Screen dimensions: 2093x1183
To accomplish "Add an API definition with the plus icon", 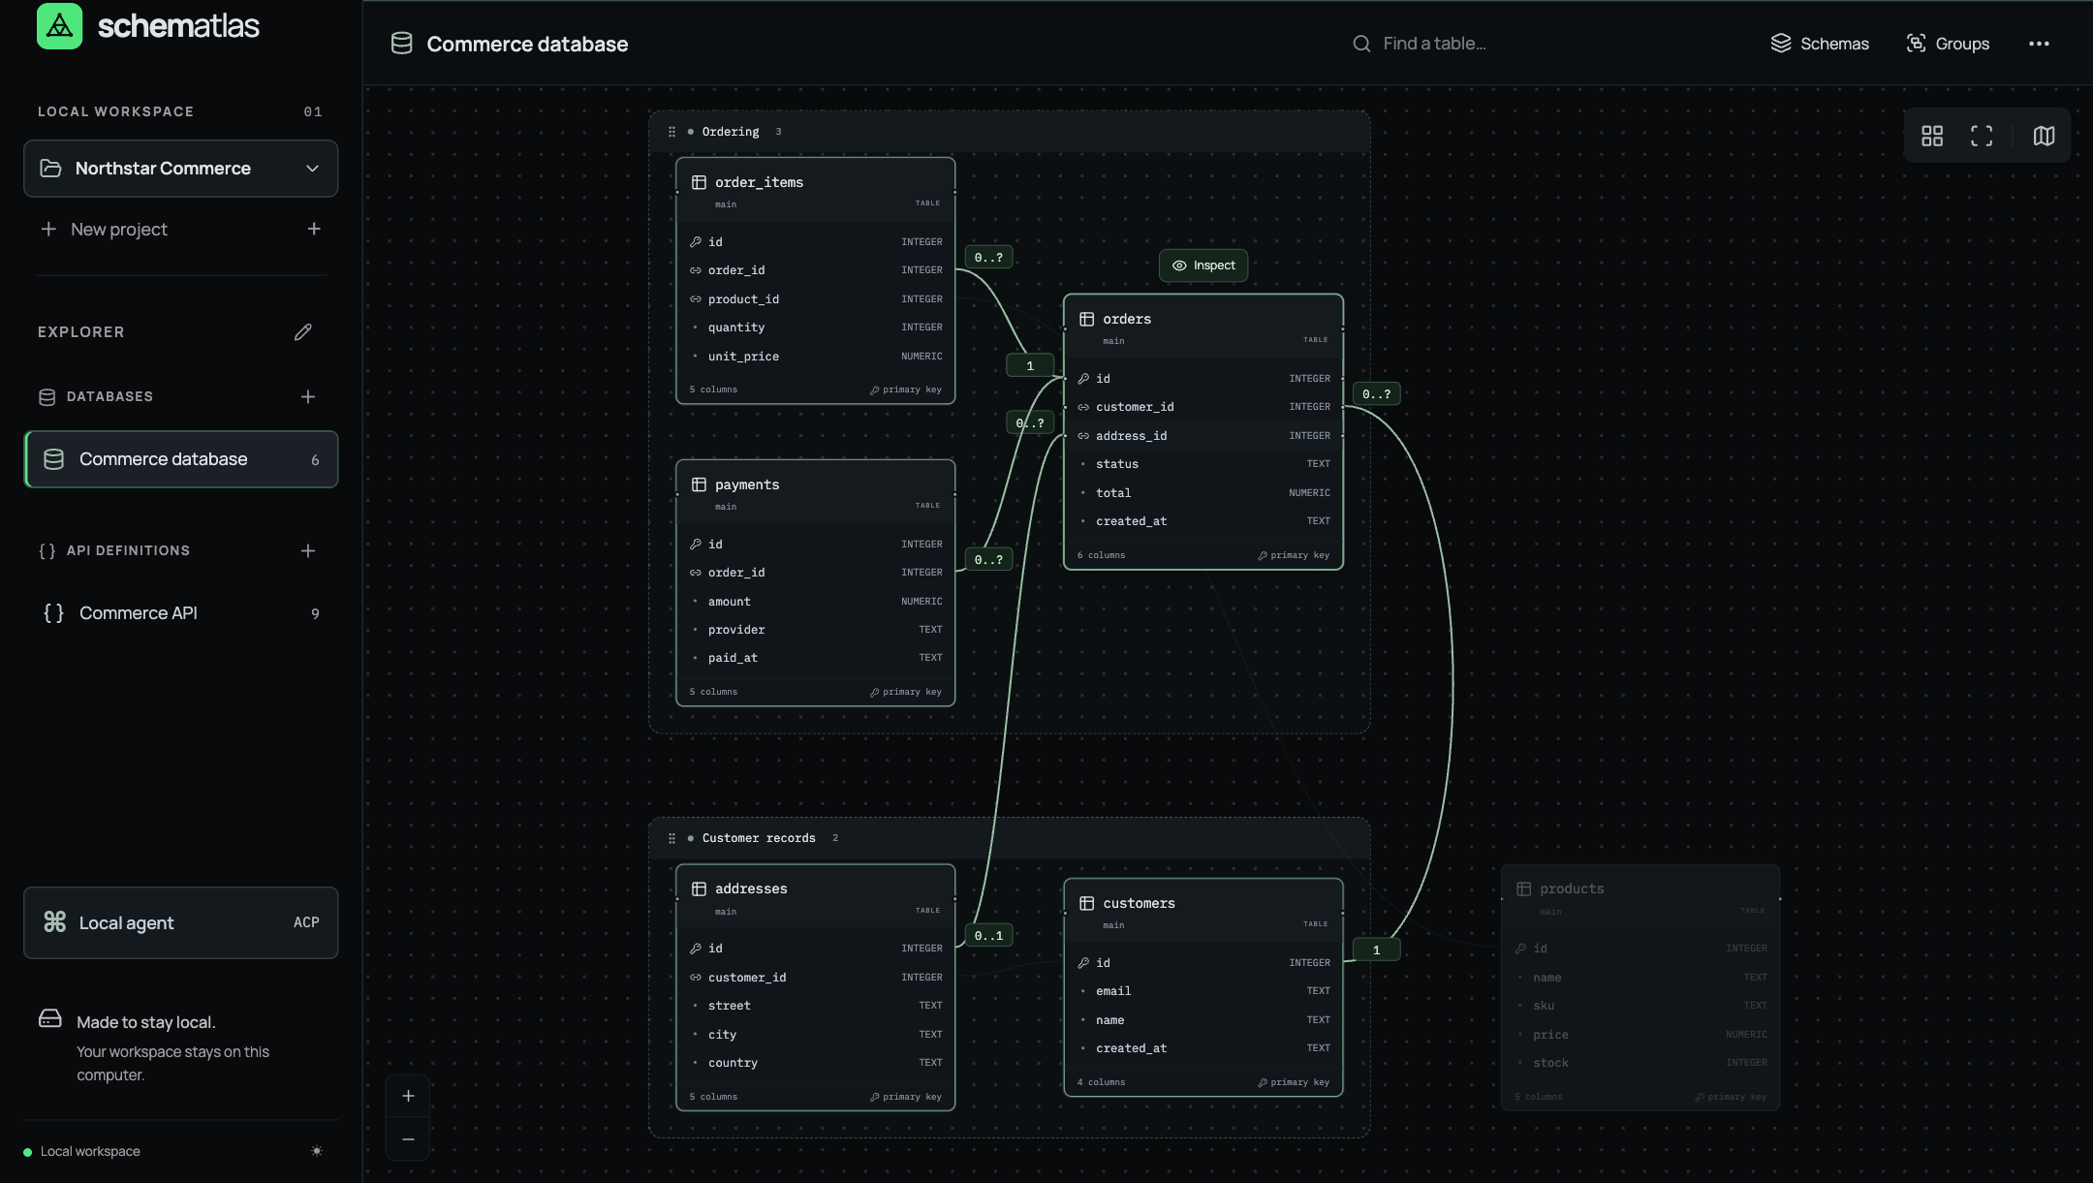I will click(308, 551).
